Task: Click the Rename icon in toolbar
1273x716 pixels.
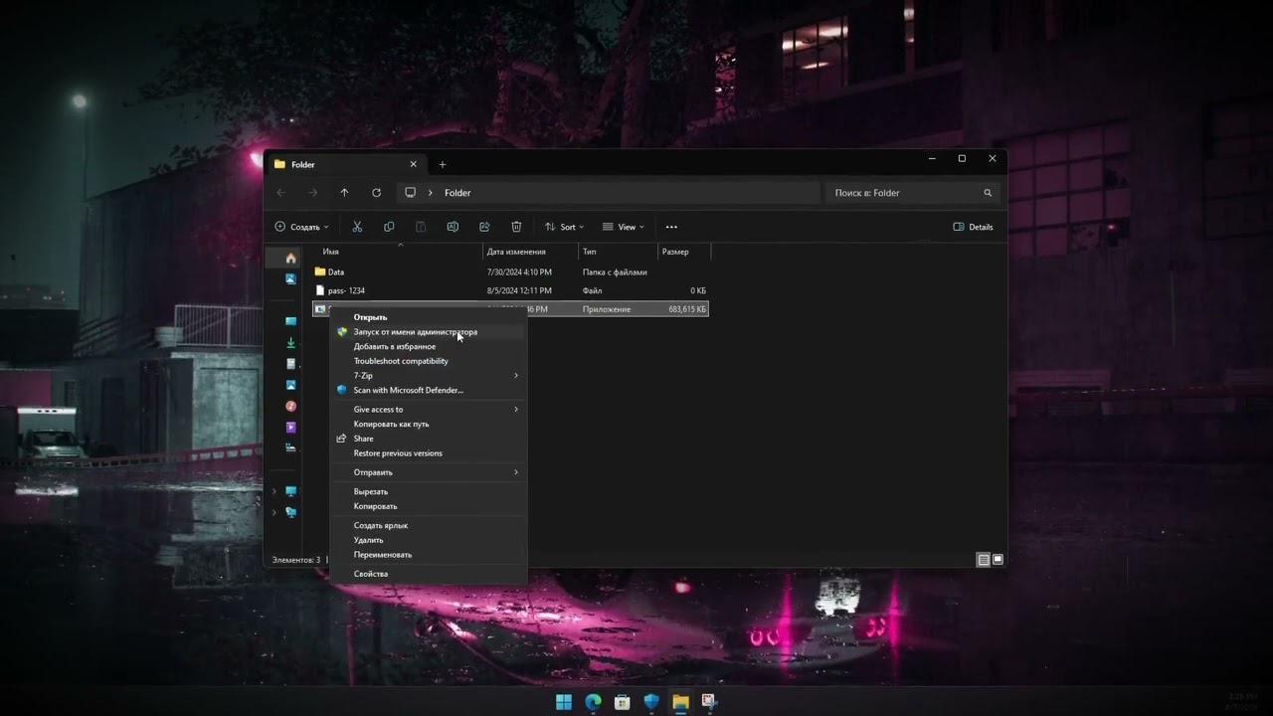Action: 453,227
